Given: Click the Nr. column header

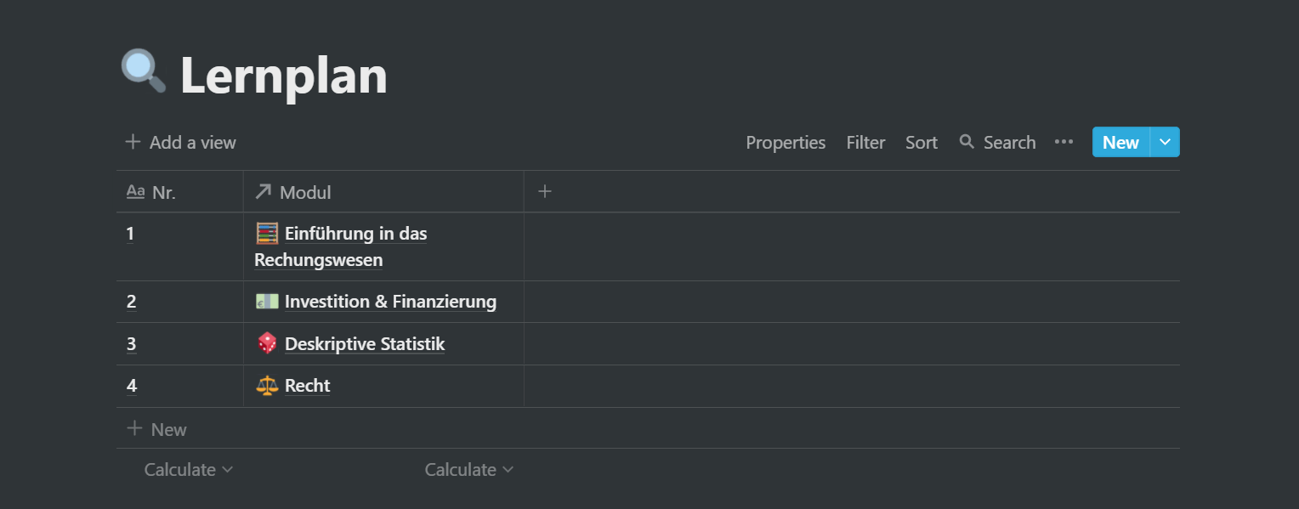Looking at the screenshot, I should [179, 192].
